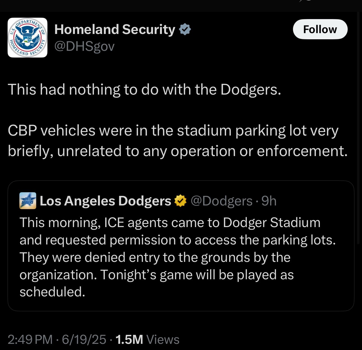The image size is (362, 350).
Task: Visit the @Dodgers handle in quoted post
Action: 221,201
